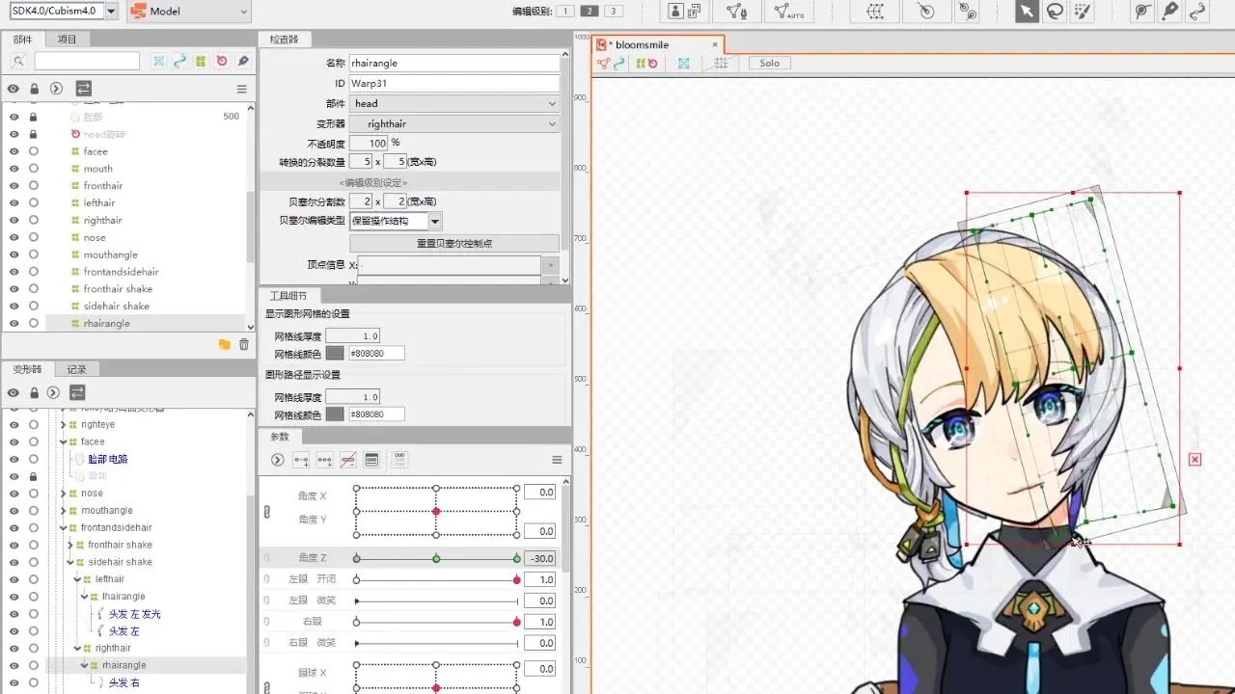Click the 名称 field containing rhairangle
Screen dimensions: 1235x694
[454, 63]
